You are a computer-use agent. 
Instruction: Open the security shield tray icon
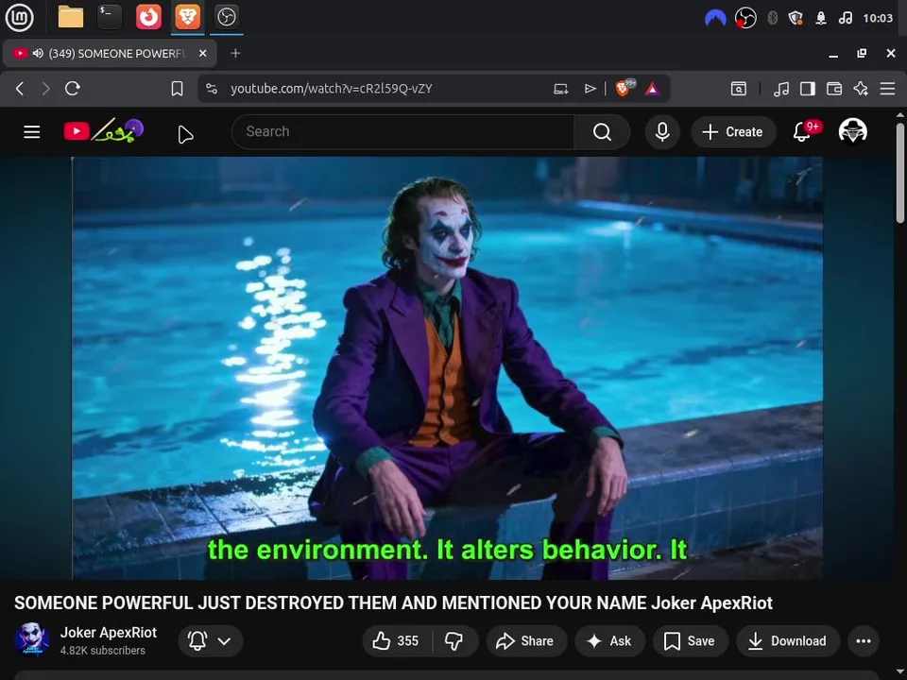[x=796, y=19]
